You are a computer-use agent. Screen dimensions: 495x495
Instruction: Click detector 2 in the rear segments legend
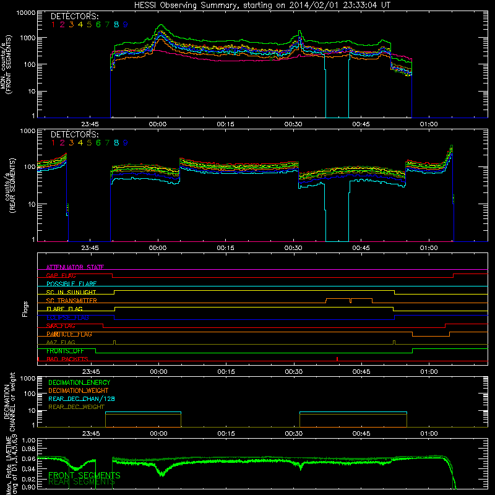[62, 143]
